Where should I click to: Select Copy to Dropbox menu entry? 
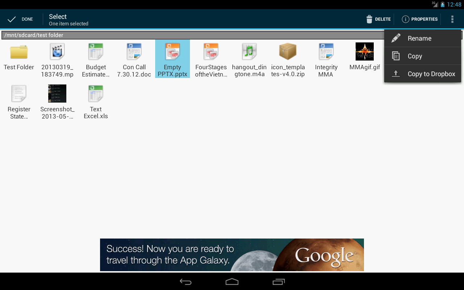(423, 74)
